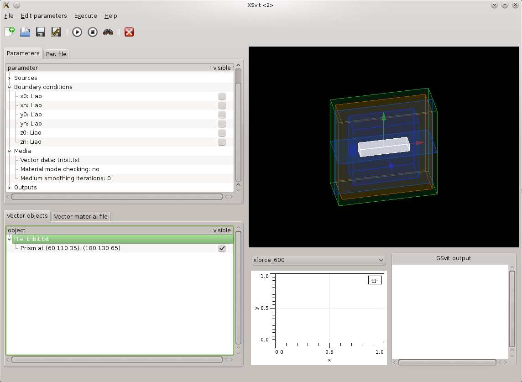
Task: Open a file using the folder icon
Action: (x=25, y=32)
